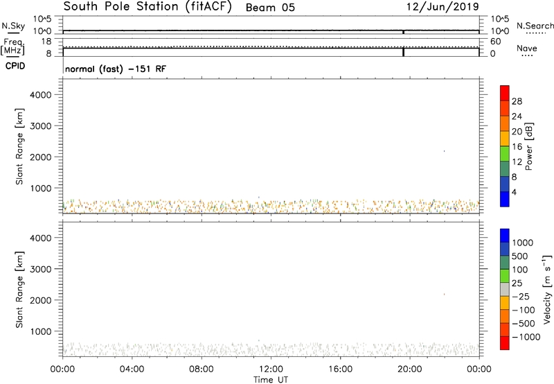Screen dimensions: 554x384
Task: Click the date '12/Jun/2019'
Action: (x=443, y=7)
